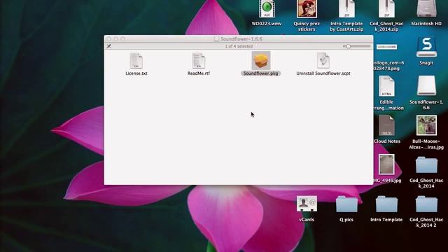Select the Cloud Notes desktop file icon
This screenshot has width=448, height=252.
(386, 125)
